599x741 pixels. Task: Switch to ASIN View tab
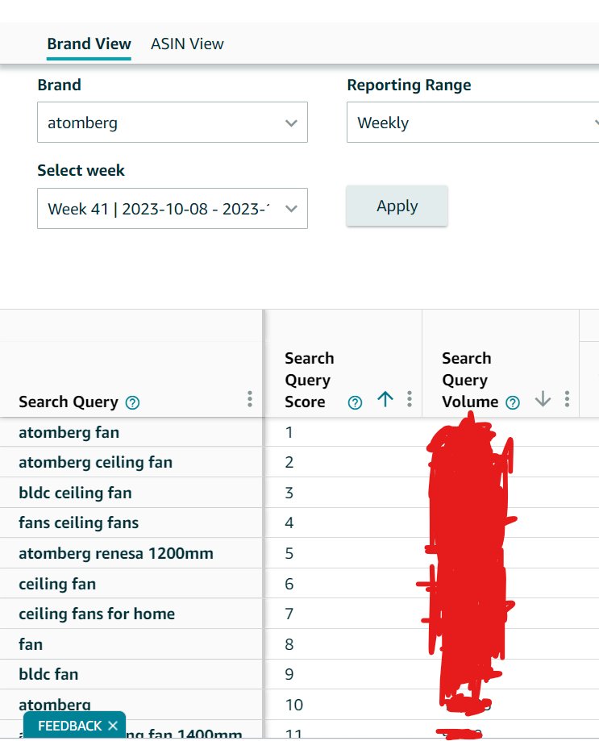(x=187, y=44)
